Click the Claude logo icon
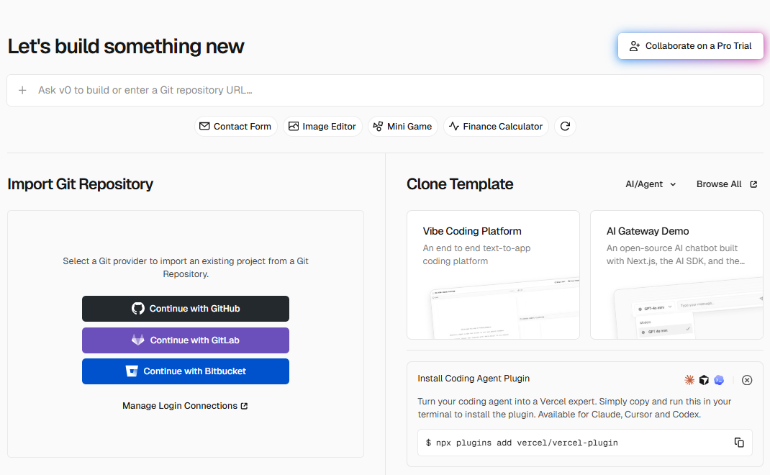Image resolution: width=770 pixels, height=475 pixels. [x=689, y=380]
